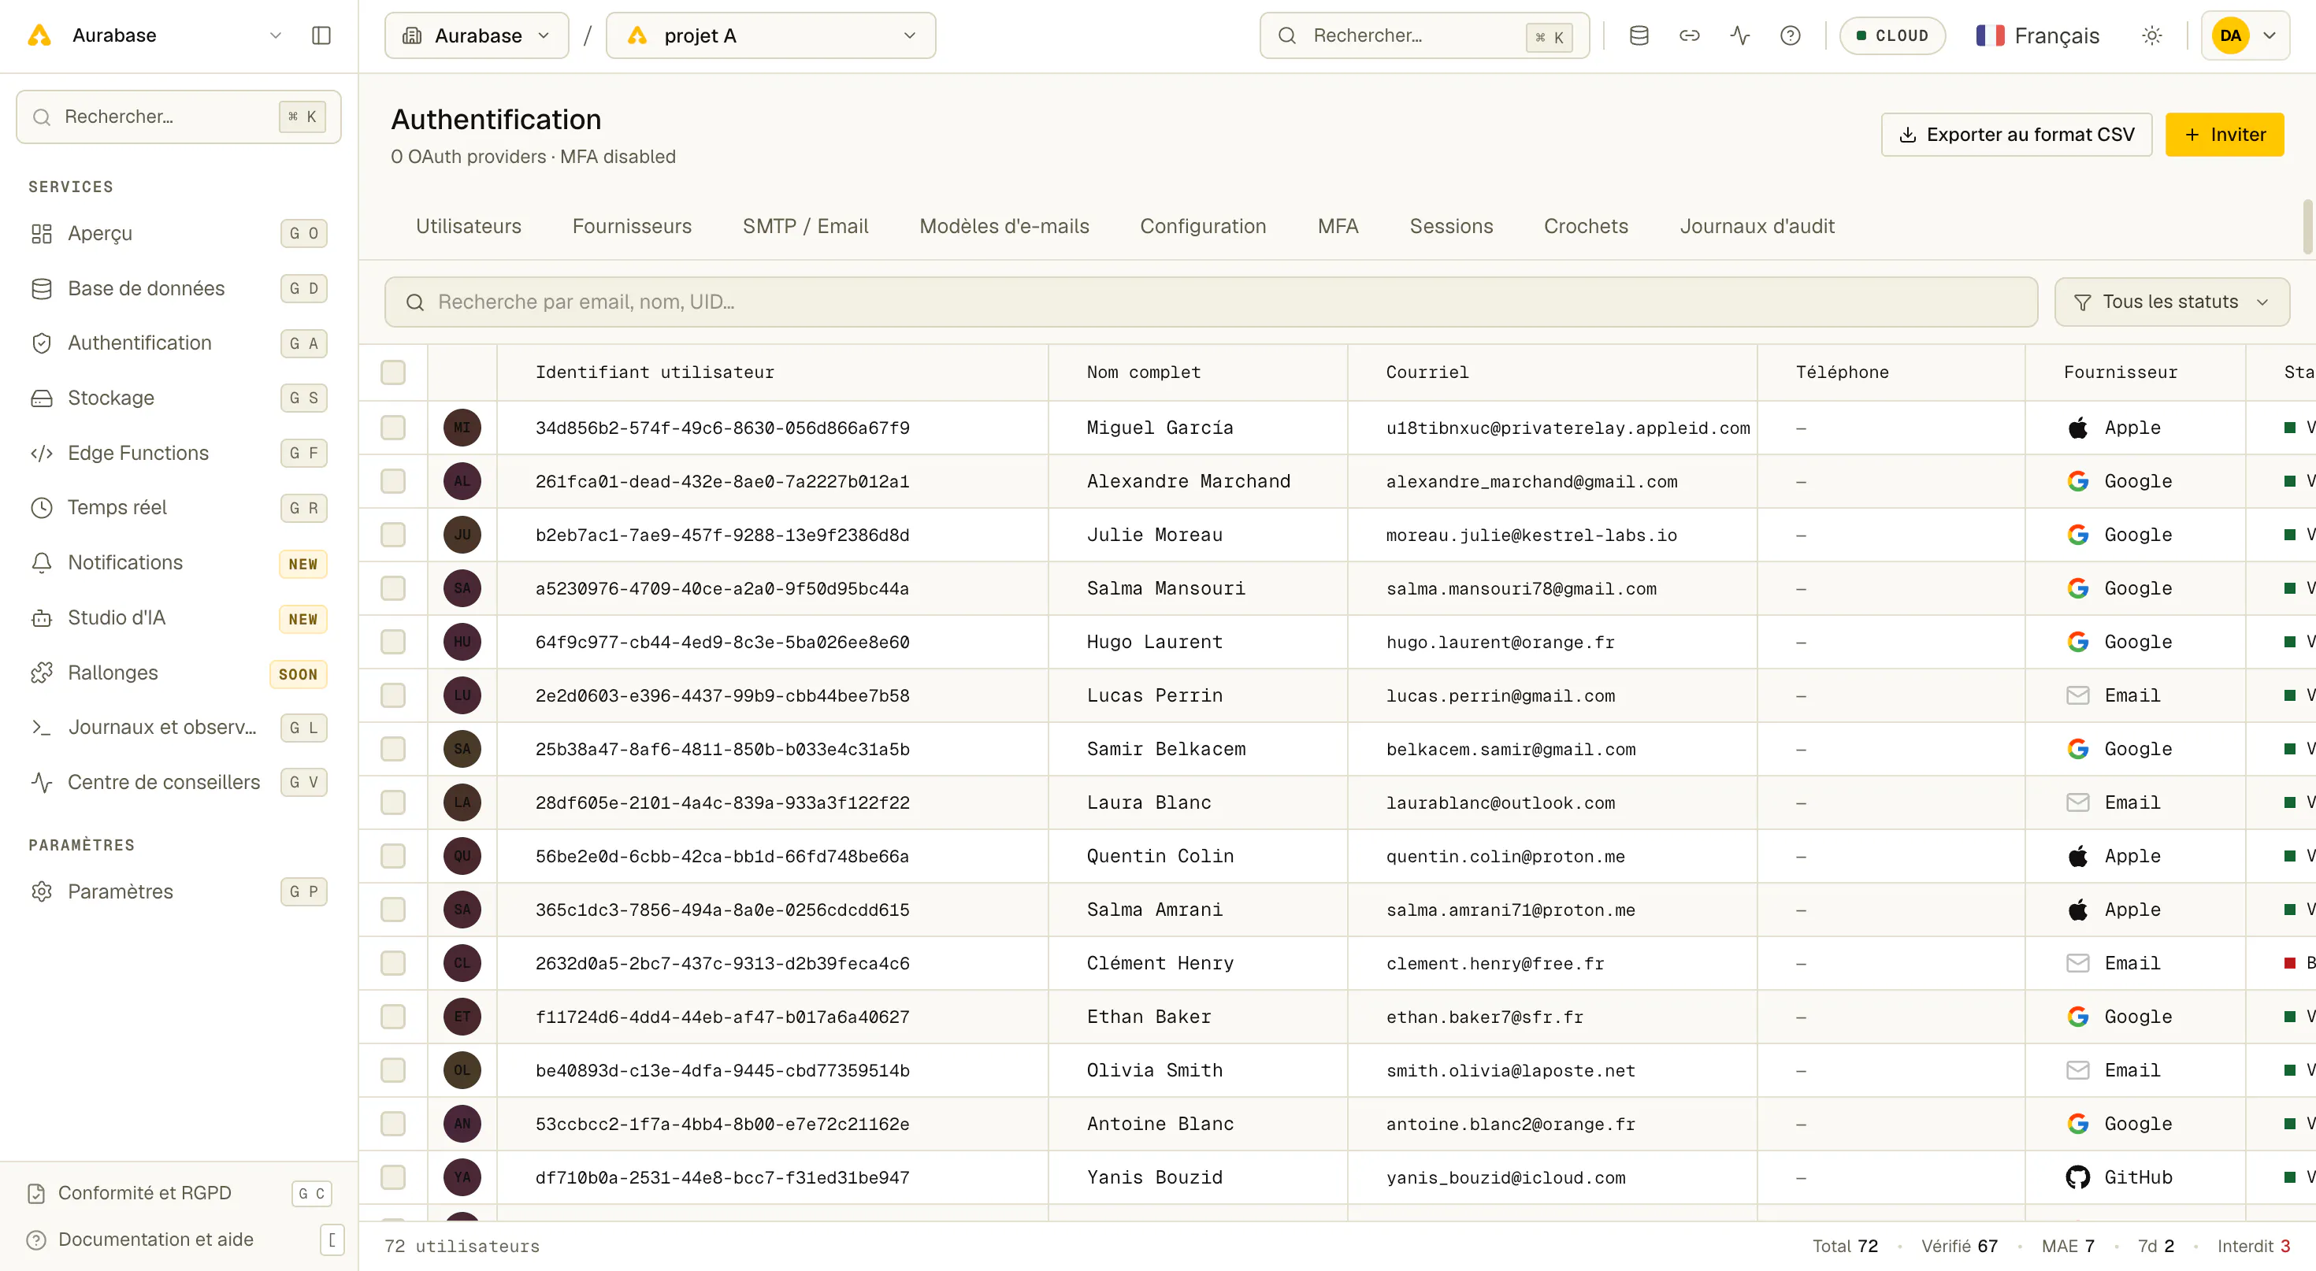The width and height of the screenshot is (2316, 1271).
Task: Open the Tous les statuts filter
Action: click(x=2171, y=302)
